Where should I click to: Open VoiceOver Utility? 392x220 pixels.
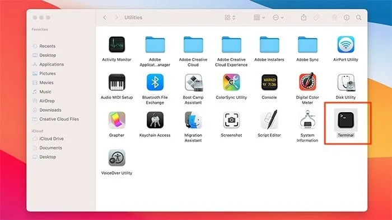pyautogui.click(x=116, y=157)
